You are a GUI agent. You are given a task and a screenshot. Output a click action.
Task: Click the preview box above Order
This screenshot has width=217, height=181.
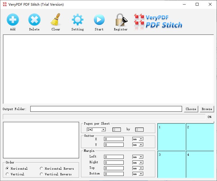point(41,140)
